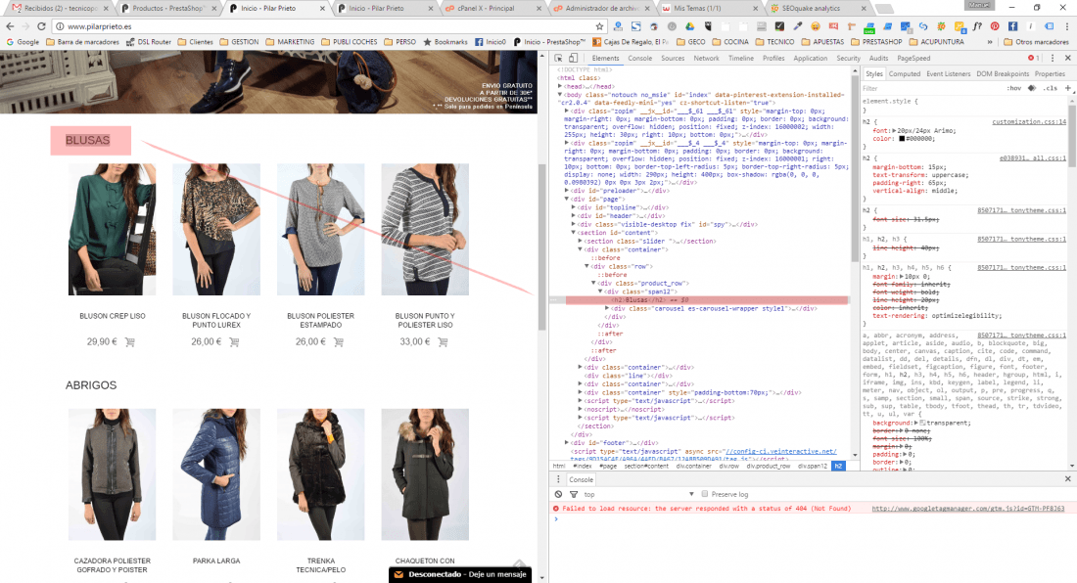The image size is (1077, 583).
Task: Open Chrome's three-dot main menu
Action: tap(1066, 26)
